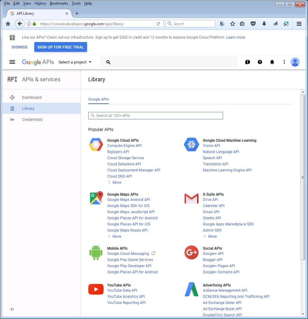Click the Google+ icon
The height and width of the screenshot is (319, 308).
coord(192,252)
